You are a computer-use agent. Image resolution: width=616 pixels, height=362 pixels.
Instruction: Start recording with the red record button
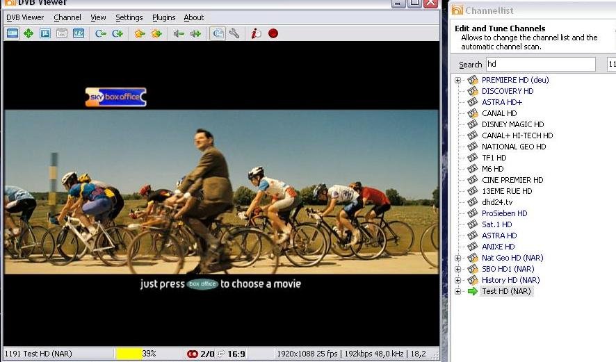[x=273, y=33]
